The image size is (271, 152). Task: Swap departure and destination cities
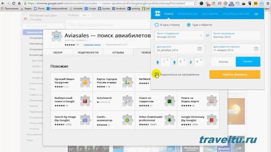pyautogui.click(x=207, y=35)
